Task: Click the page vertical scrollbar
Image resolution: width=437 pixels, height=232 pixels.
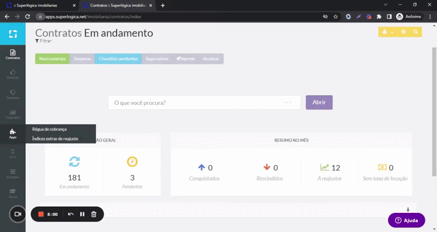Action: point(434,111)
